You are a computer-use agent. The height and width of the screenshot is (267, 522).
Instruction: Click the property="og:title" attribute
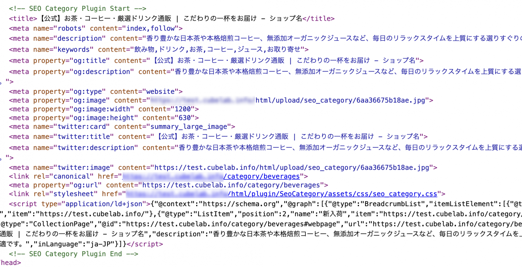click(71, 61)
